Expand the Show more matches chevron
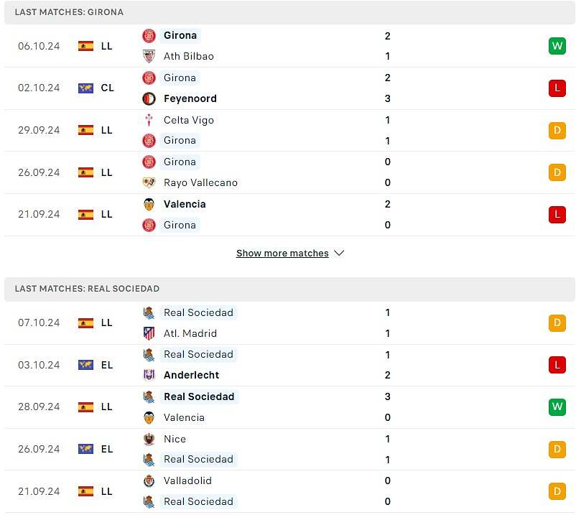The image size is (576, 515). 339,254
